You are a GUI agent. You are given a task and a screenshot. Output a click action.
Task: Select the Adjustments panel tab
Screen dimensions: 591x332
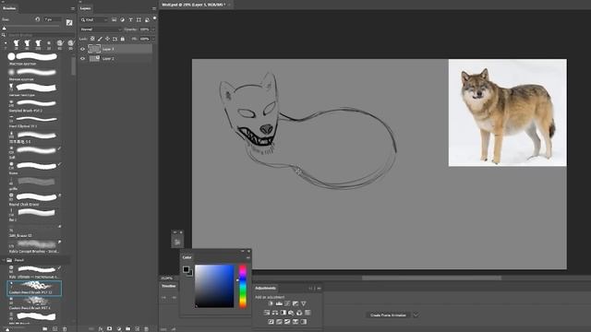(265, 288)
